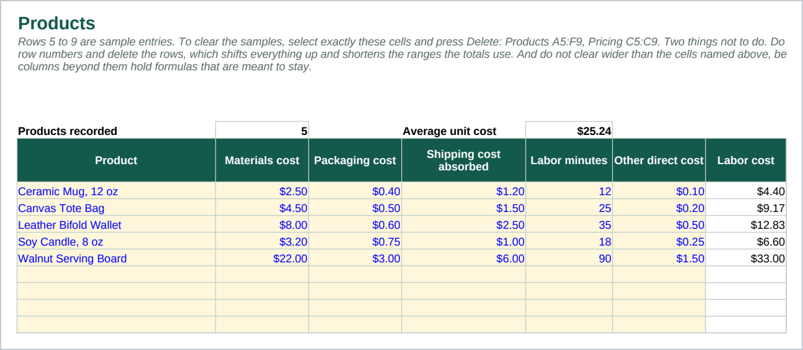Select Walnut Serving Board materials cost $22.00

coord(262,258)
